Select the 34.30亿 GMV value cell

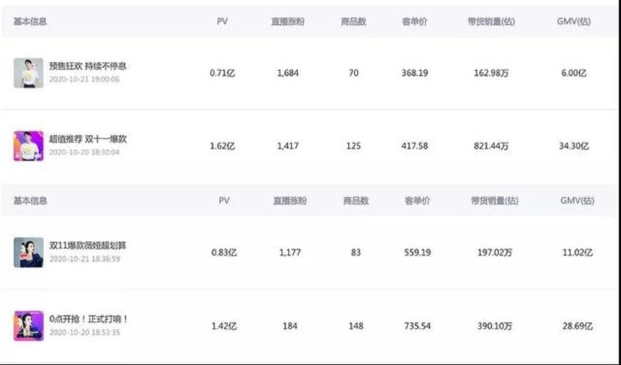coord(574,146)
